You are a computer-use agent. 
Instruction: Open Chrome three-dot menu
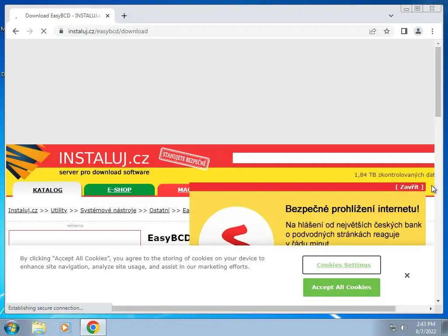432,31
